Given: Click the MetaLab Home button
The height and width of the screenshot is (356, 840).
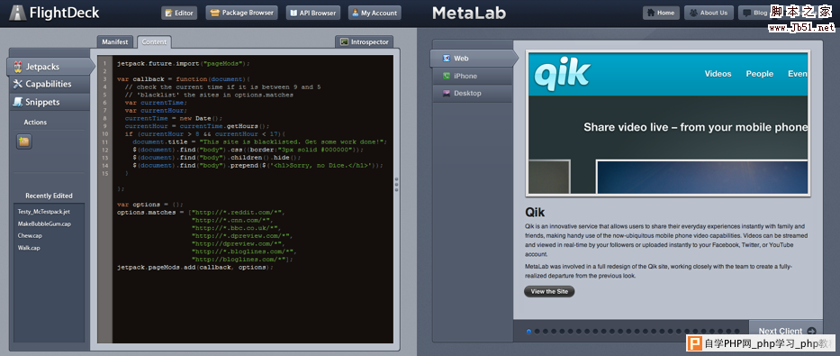Looking at the screenshot, I should [x=661, y=13].
